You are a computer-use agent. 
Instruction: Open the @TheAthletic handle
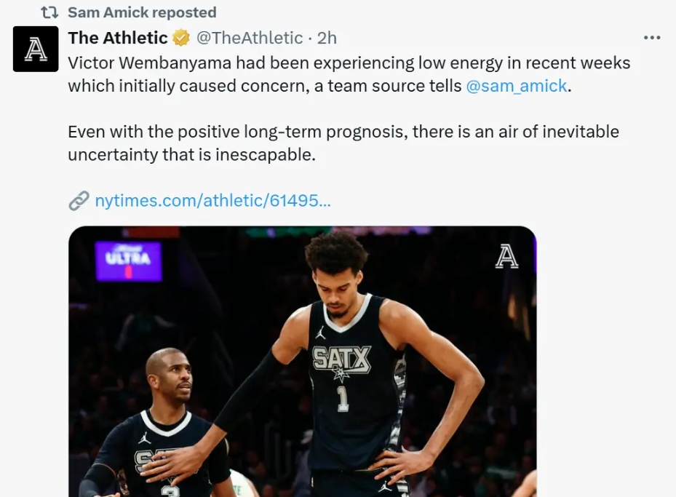pos(250,38)
